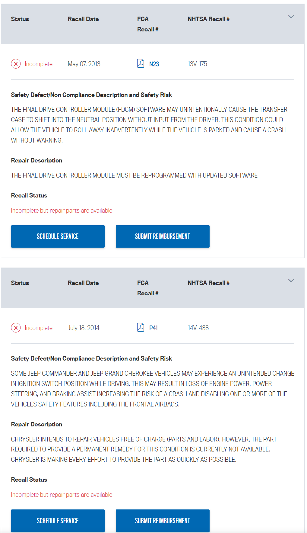The image size is (307, 533).
Task: Select the Incomplete status text for the May 07, 2013 recall
Action: 39,64
